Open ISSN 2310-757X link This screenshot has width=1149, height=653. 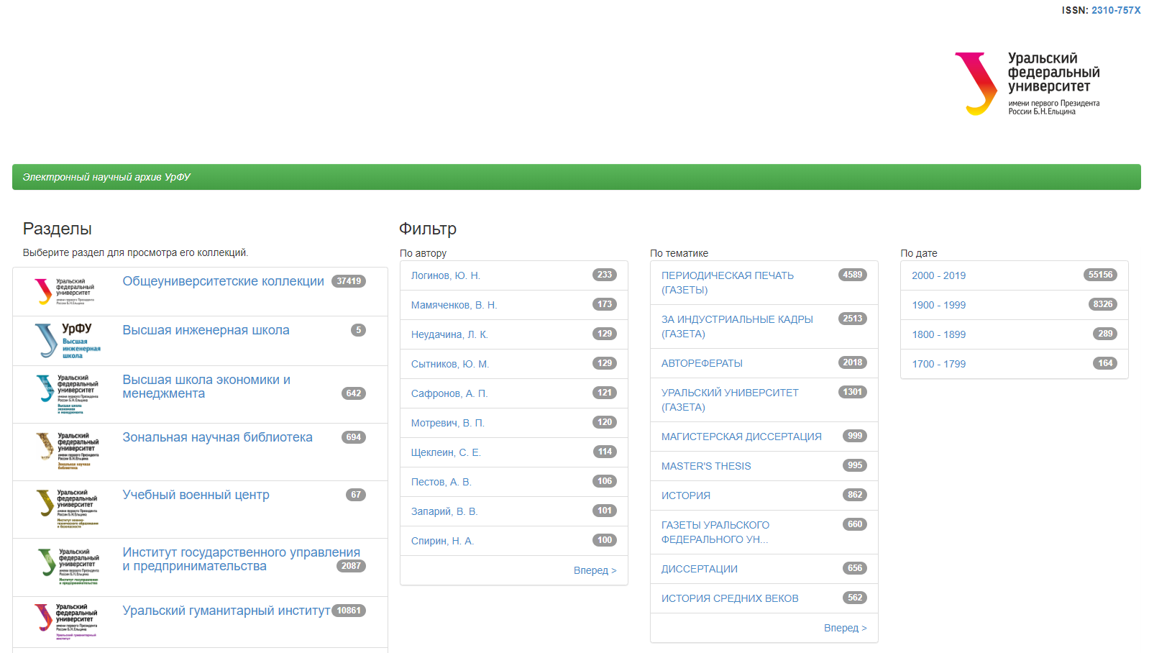click(1116, 10)
